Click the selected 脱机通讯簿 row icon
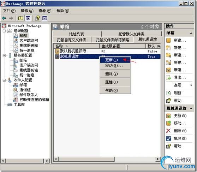The width and height of the screenshot is (197, 172). pos(57,57)
